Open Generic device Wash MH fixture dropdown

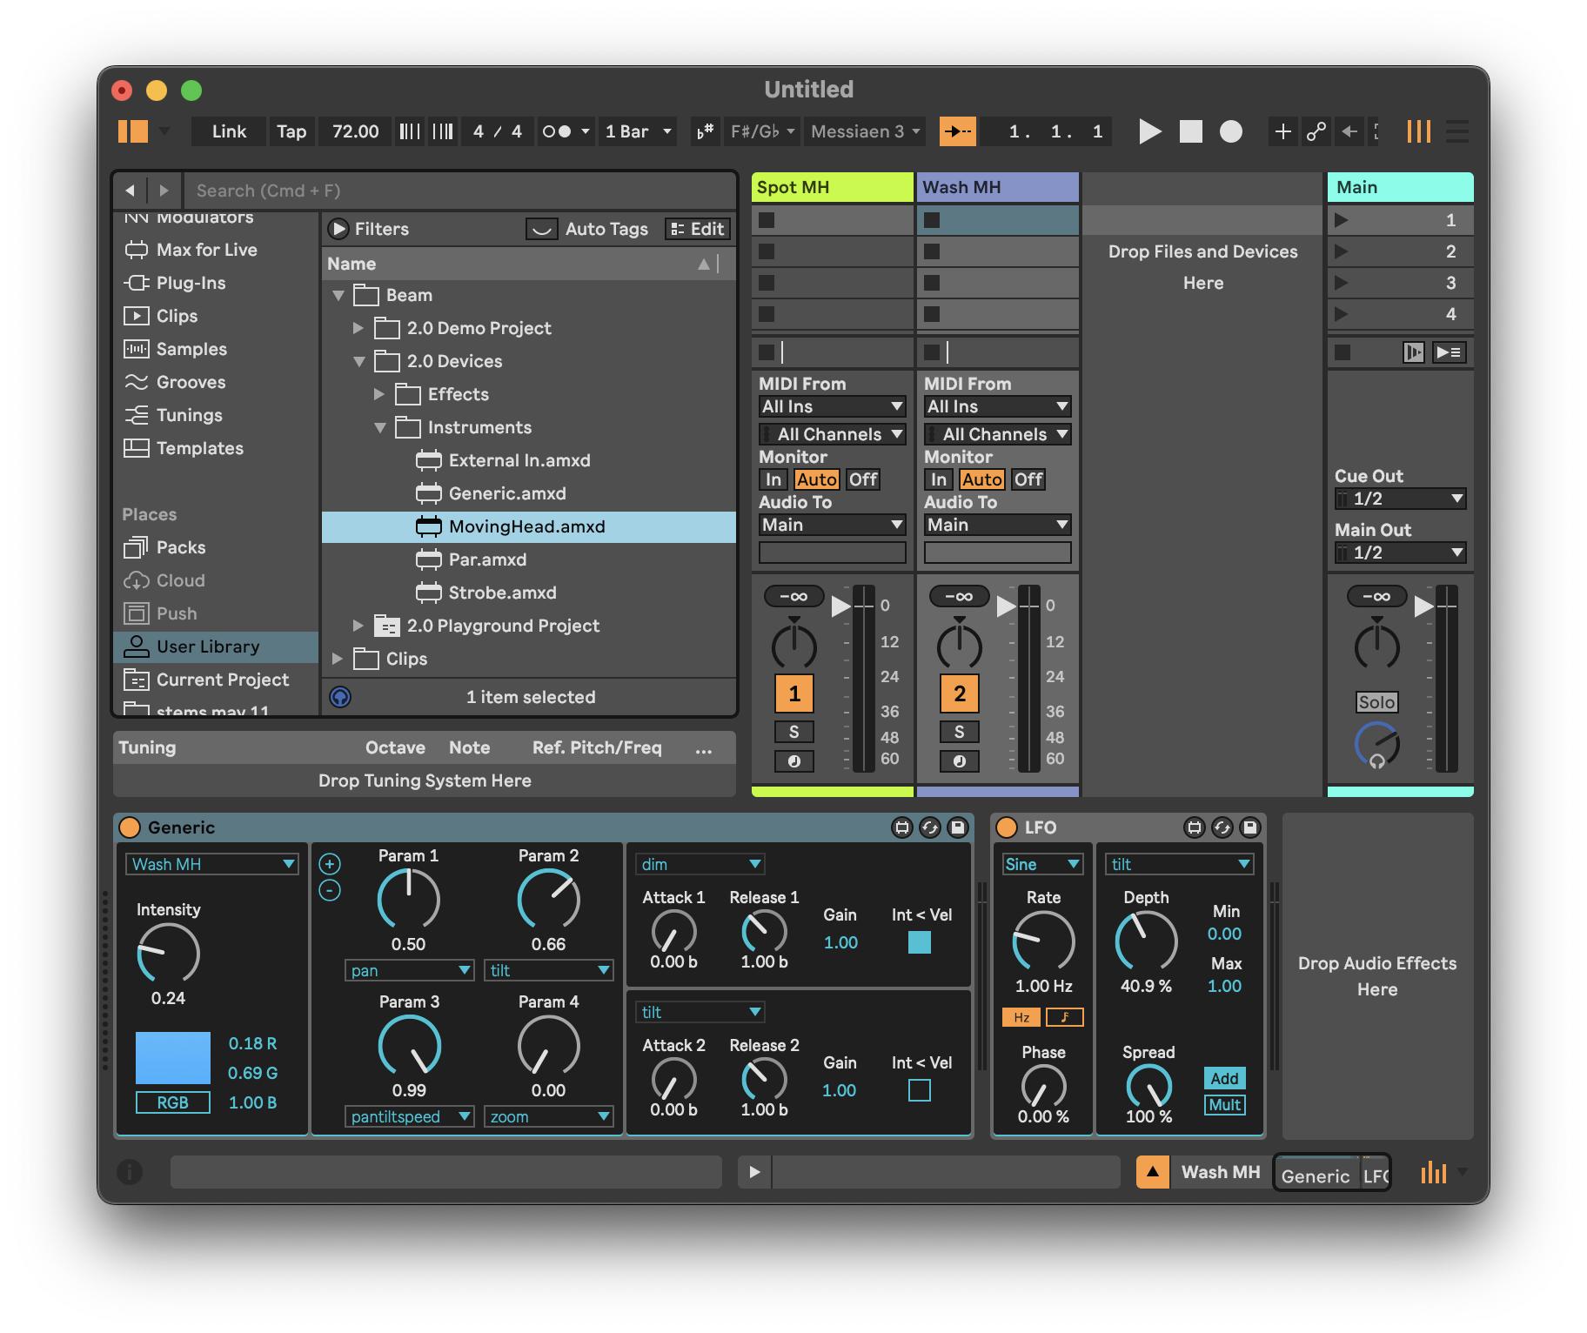point(213,864)
